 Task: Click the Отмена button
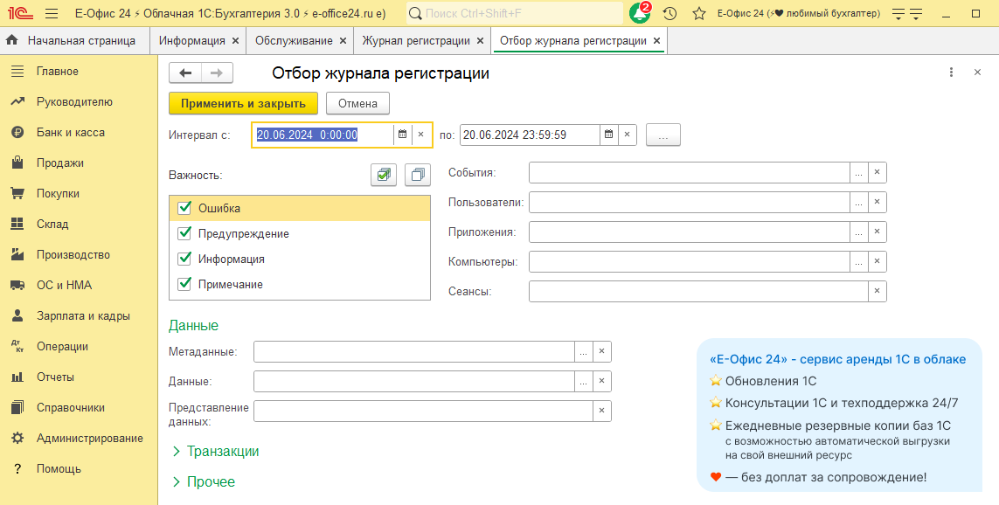click(x=357, y=103)
